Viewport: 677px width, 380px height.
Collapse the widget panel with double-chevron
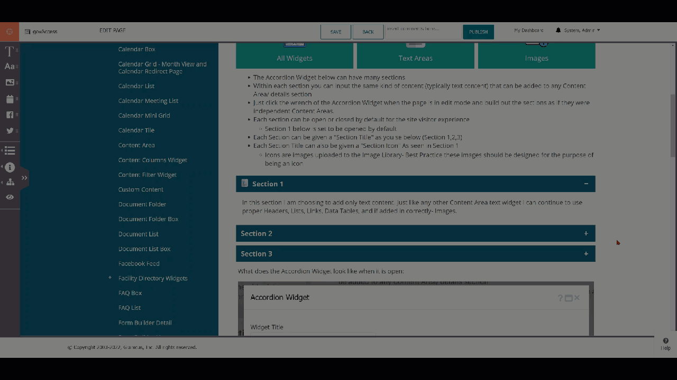(x=24, y=178)
